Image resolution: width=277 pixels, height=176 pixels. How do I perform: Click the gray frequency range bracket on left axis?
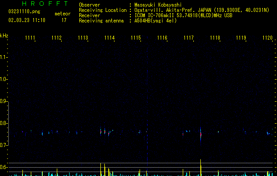(8, 124)
